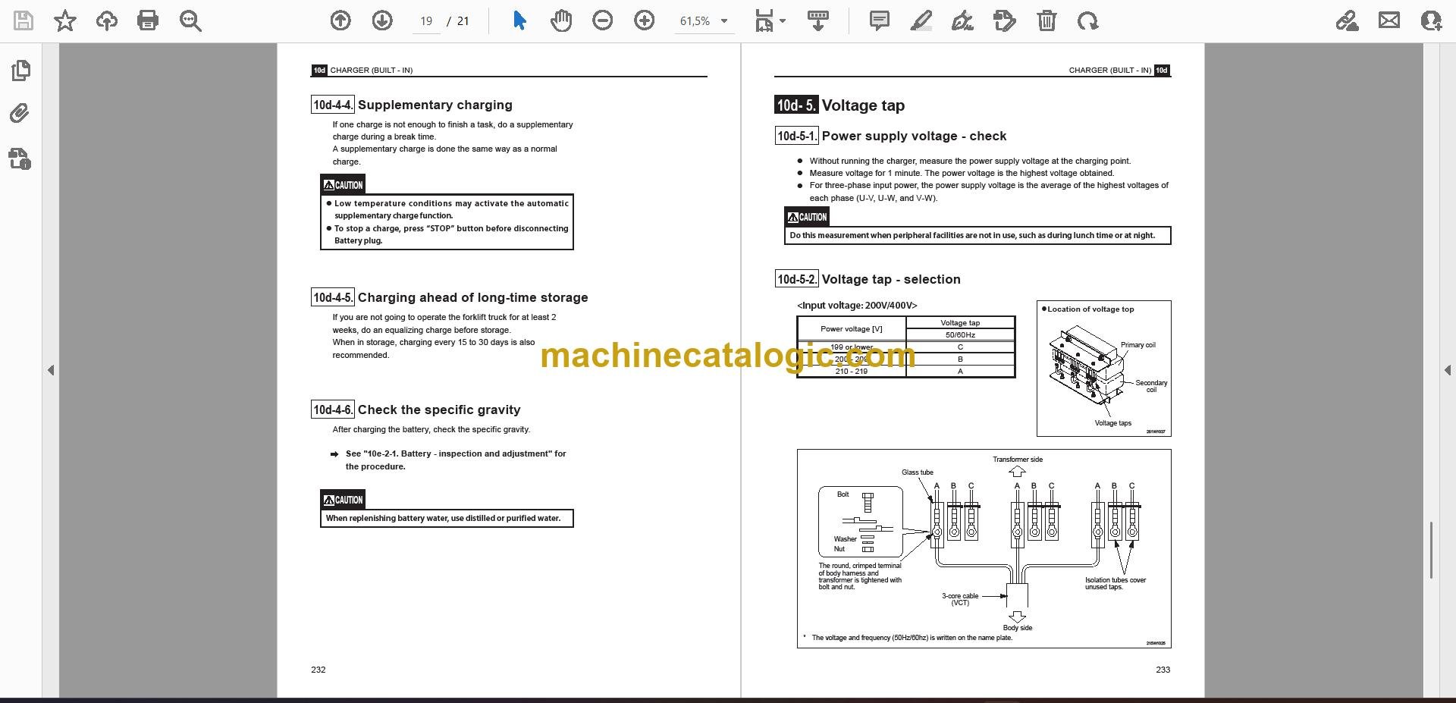This screenshot has height=703, width=1456.
Task: Delete with the trash icon
Action: (x=1046, y=20)
